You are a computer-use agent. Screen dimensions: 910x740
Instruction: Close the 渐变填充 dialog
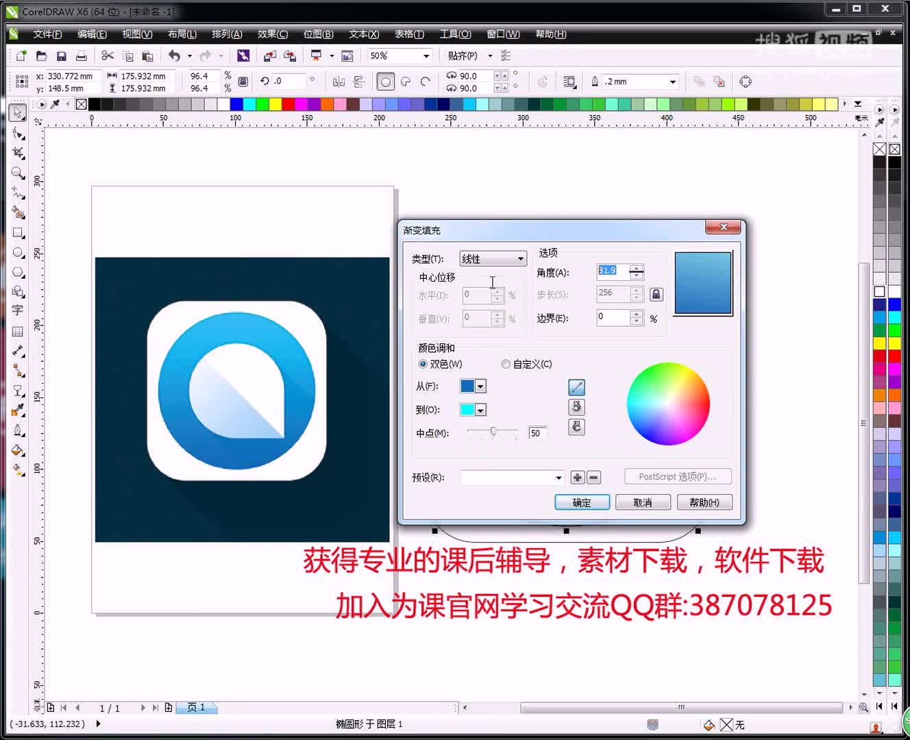click(x=723, y=227)
